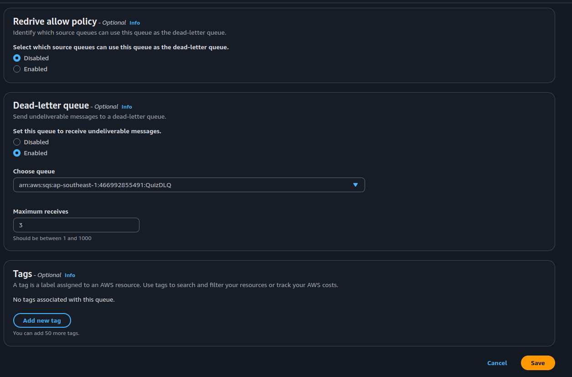Select Disabled radio for Dead-letter queue
This screenshot has height=377, width=572.
pos(17,142)
